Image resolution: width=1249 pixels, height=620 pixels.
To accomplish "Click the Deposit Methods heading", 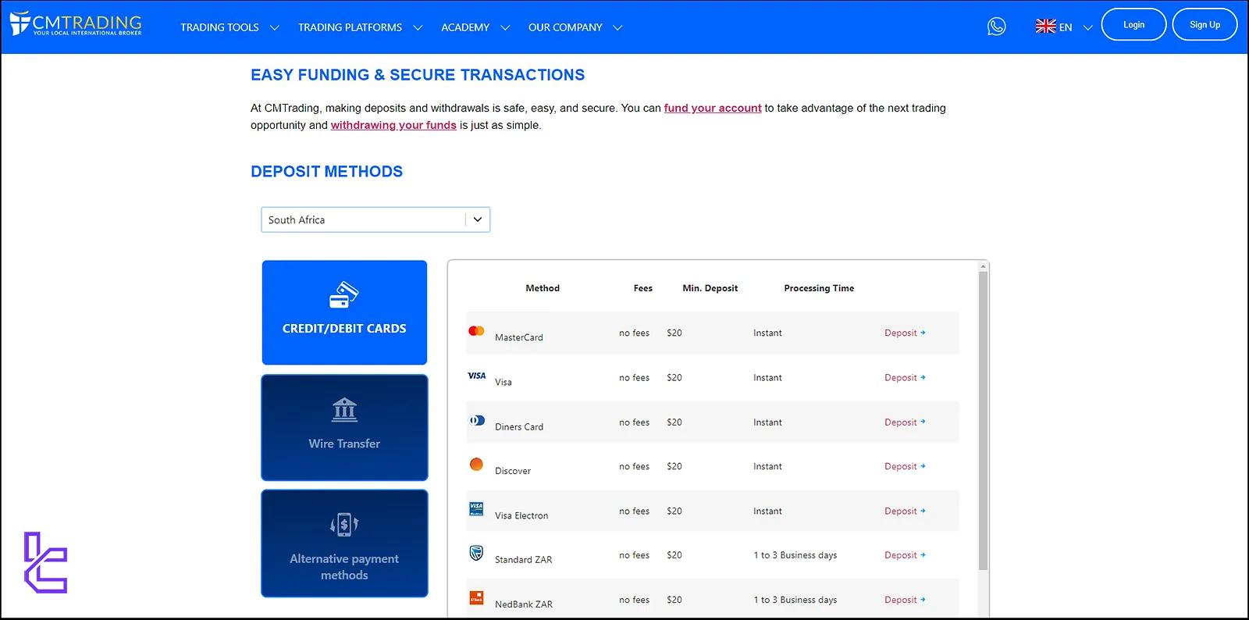I will [x=326, y=171].
